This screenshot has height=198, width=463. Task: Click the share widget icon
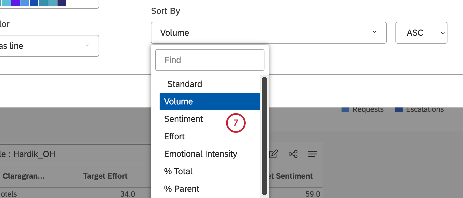click(293, 154)
